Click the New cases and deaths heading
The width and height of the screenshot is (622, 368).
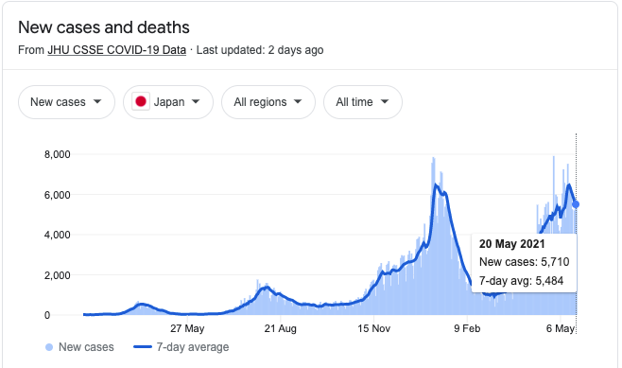104,27
